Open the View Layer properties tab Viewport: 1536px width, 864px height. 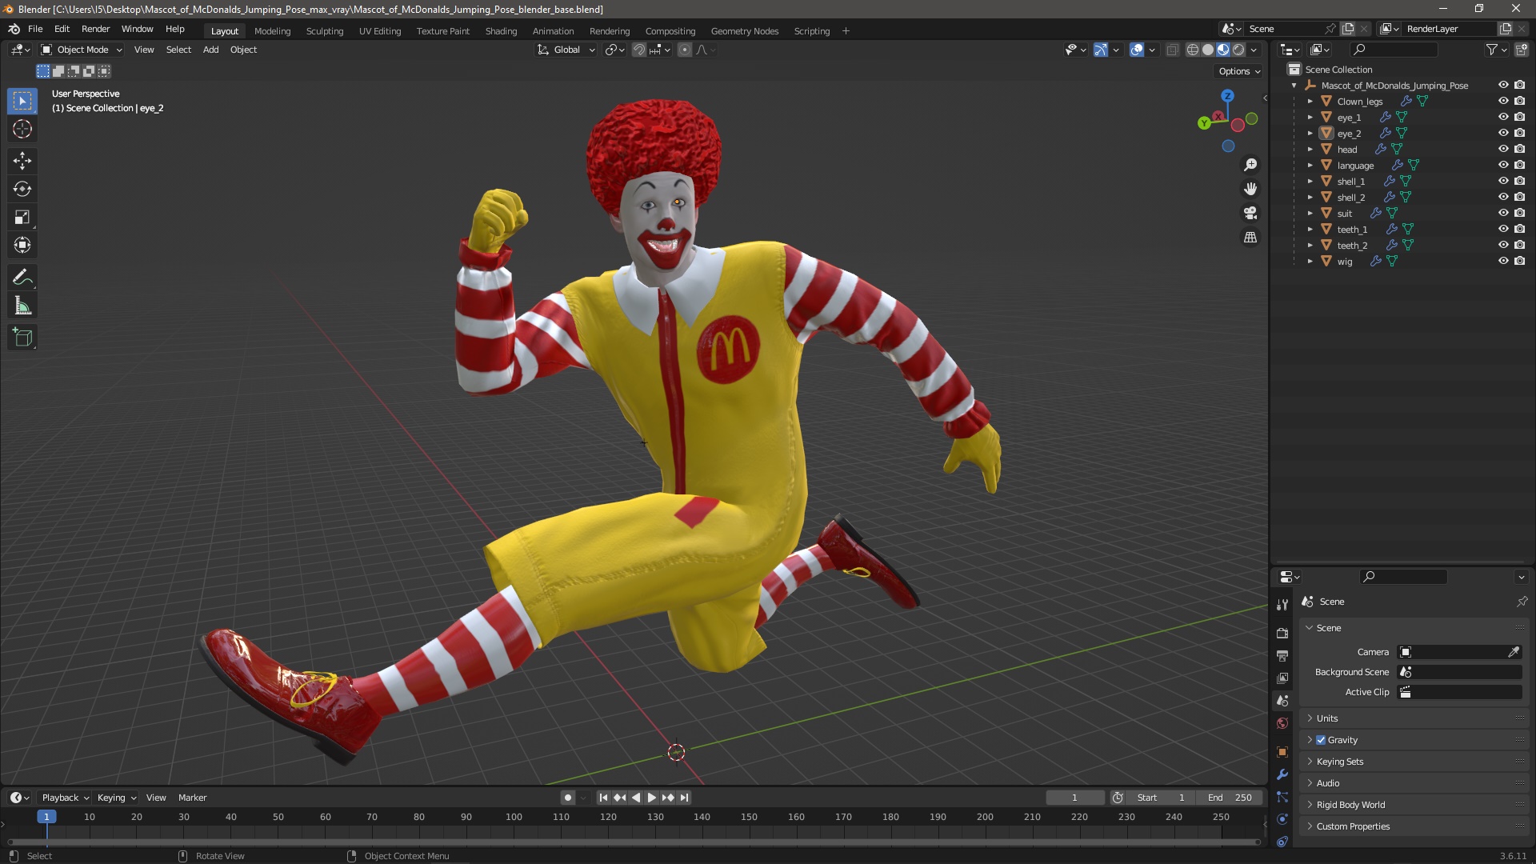(x=1282, y=678)
